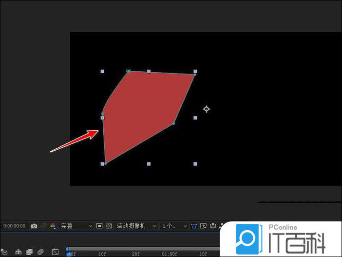
Task: Open the RGB channel display icon
Action: pyautogui.click(x=53, y=226)
